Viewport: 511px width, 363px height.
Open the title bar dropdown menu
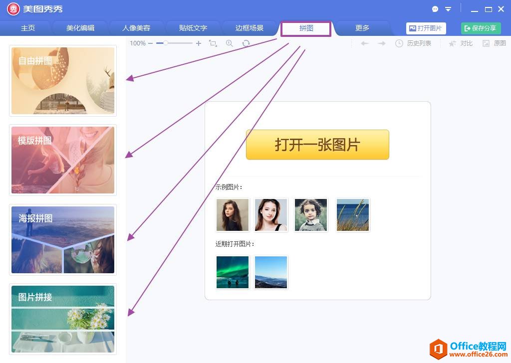(448, 8)
